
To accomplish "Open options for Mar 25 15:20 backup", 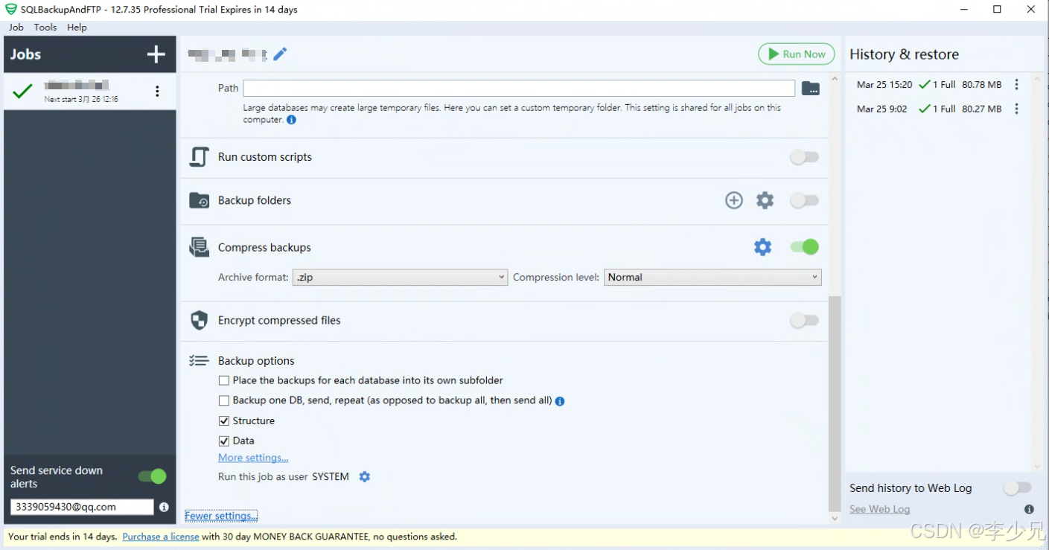I will pyautogui.click(x=1017, y=85).
